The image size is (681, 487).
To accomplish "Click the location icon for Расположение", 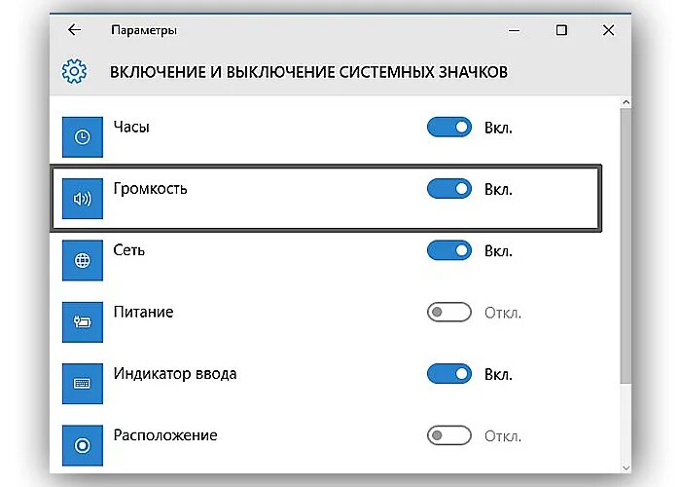I will 83,444.
